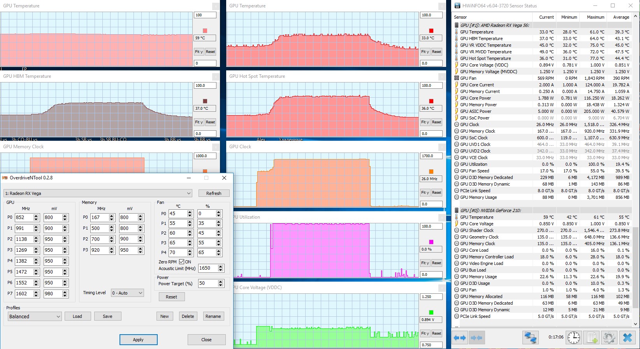This screenshot has width=640, height=349.
Task: Click the Apply button
Action: (138, 340)
